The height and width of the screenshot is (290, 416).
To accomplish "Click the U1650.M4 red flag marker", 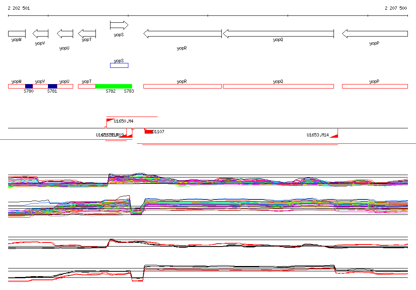I will (110, 121).
